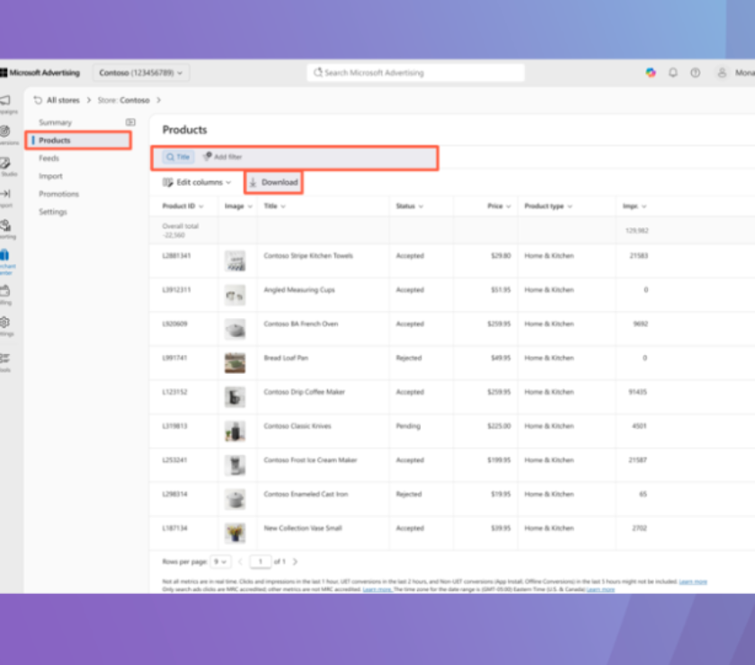This screenshot has height=665, width=755.
Task: Click the collapse panel icon beside Summary
Action: coord(130,122)
